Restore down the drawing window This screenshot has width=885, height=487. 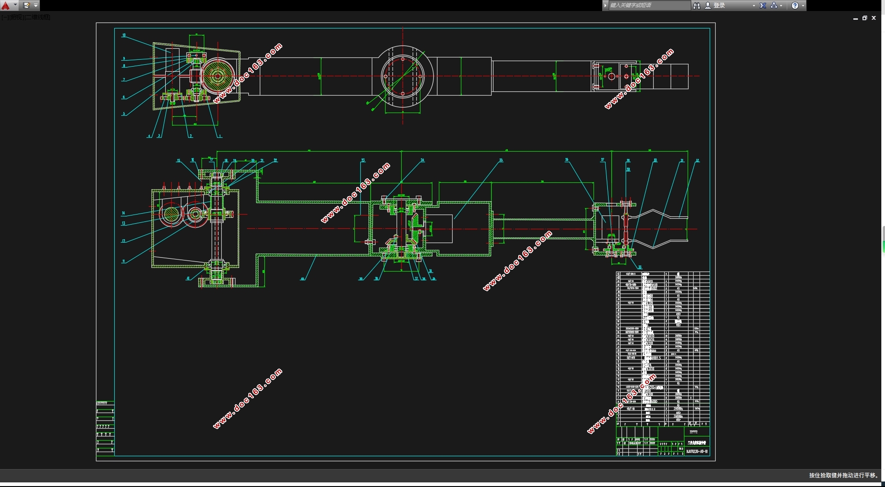pos(865,18)
